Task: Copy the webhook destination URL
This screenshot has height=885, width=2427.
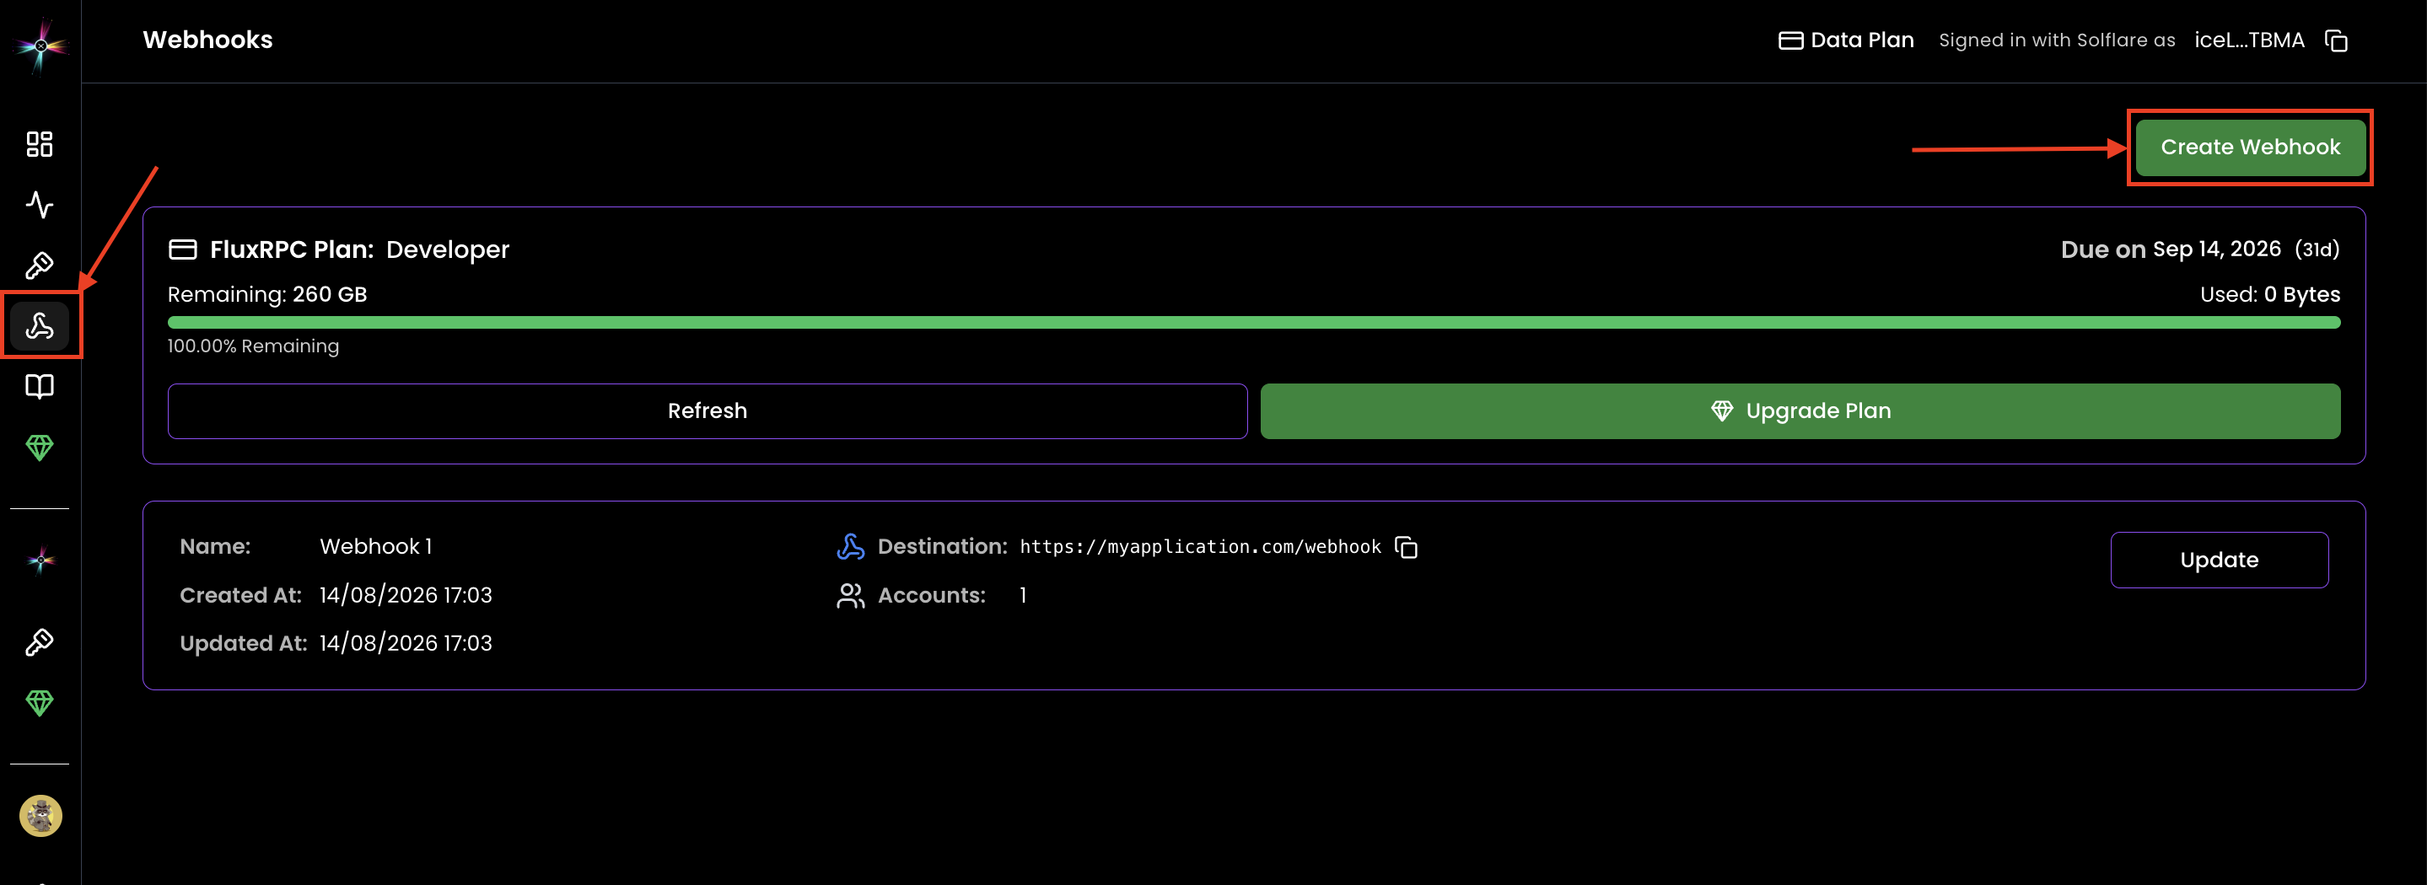Action: [1406, 547]
